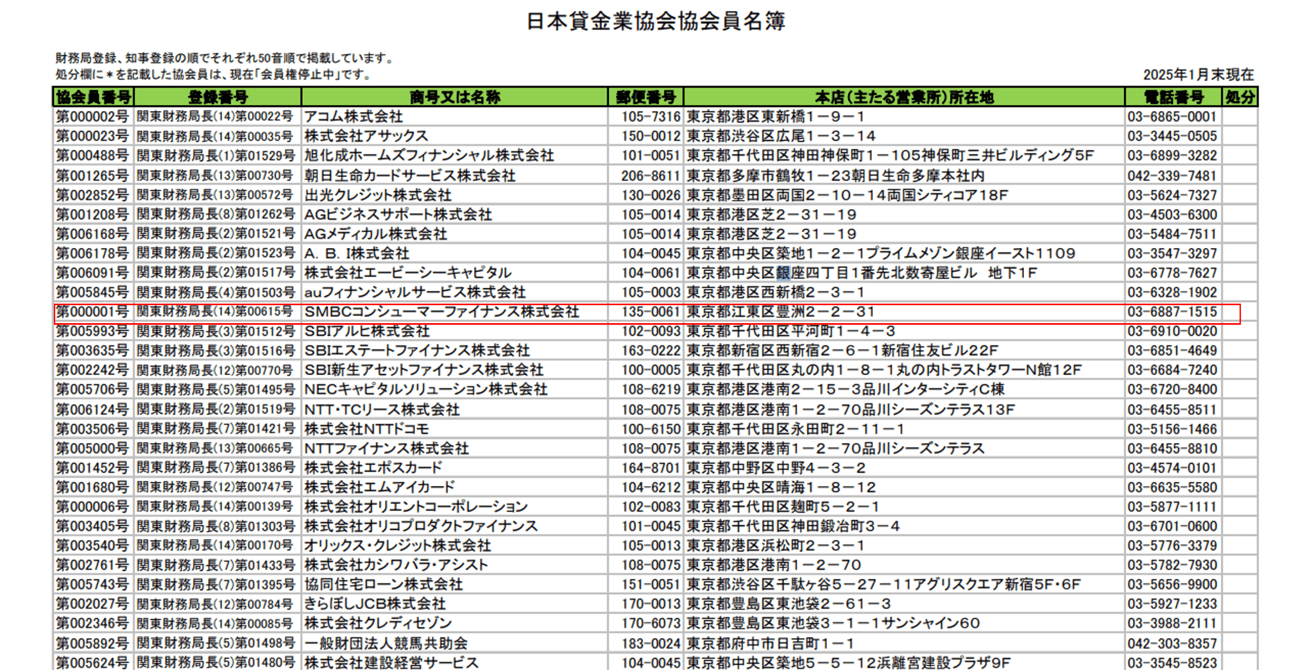Click the 処分 column header

tap(1240, 97)
